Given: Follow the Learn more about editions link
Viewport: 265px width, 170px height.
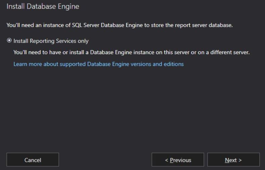Looking at the screenshot, I should pos(99,64).
